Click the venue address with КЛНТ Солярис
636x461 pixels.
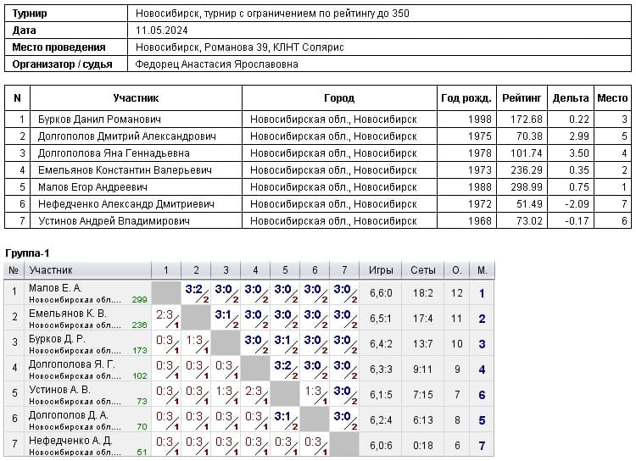(x=240, y=47)
